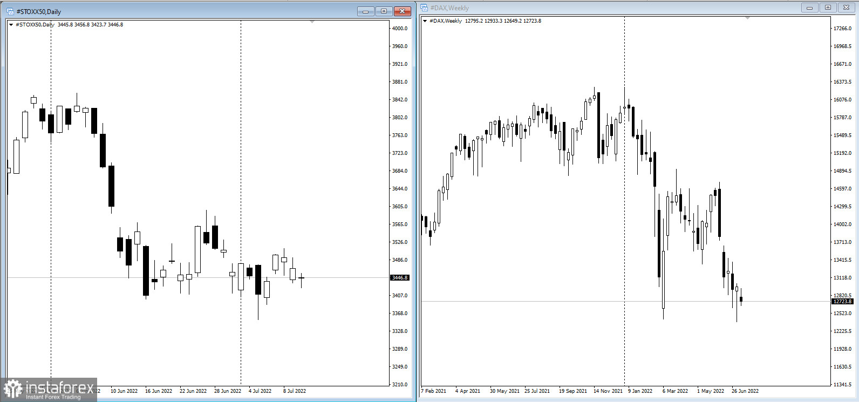Maximize the #DAX,Weekly chart window
The width and height of the screenshot is (859, 402).
(x=828, y=8)
